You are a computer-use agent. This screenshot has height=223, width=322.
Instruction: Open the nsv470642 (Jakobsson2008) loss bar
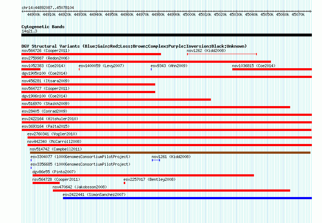tap(171, 191)
